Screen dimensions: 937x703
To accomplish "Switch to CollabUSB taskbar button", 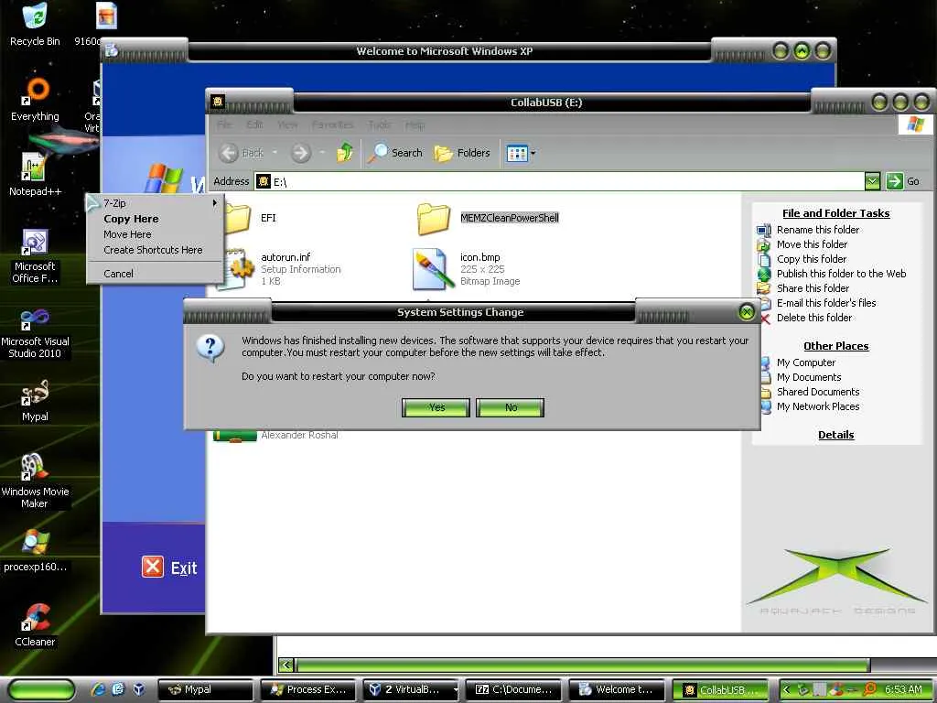I will (720, 690).
